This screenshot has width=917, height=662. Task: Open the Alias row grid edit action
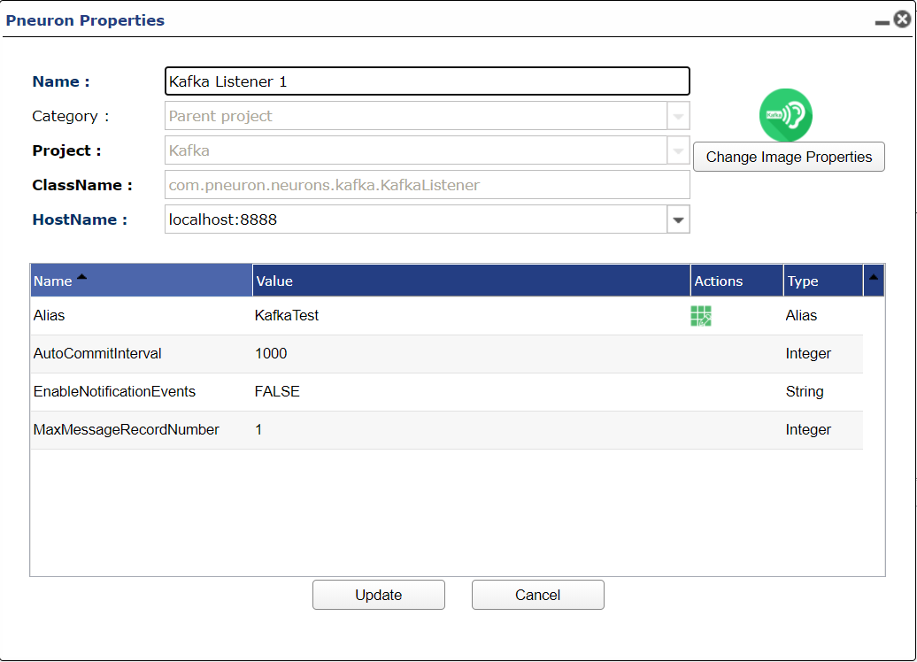pos(701,316)
